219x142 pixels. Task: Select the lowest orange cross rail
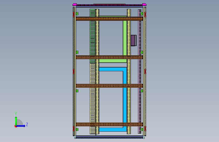click(109, 124)
